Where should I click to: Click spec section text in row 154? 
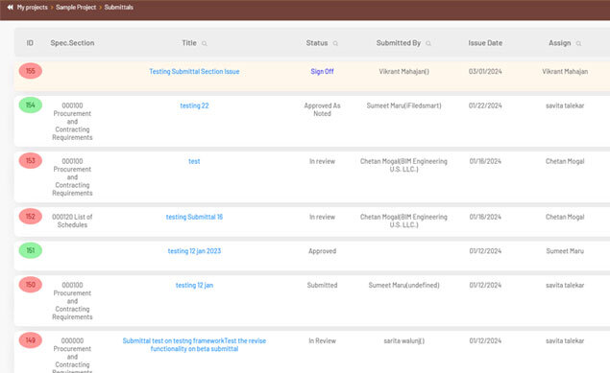tap(72, 122)
